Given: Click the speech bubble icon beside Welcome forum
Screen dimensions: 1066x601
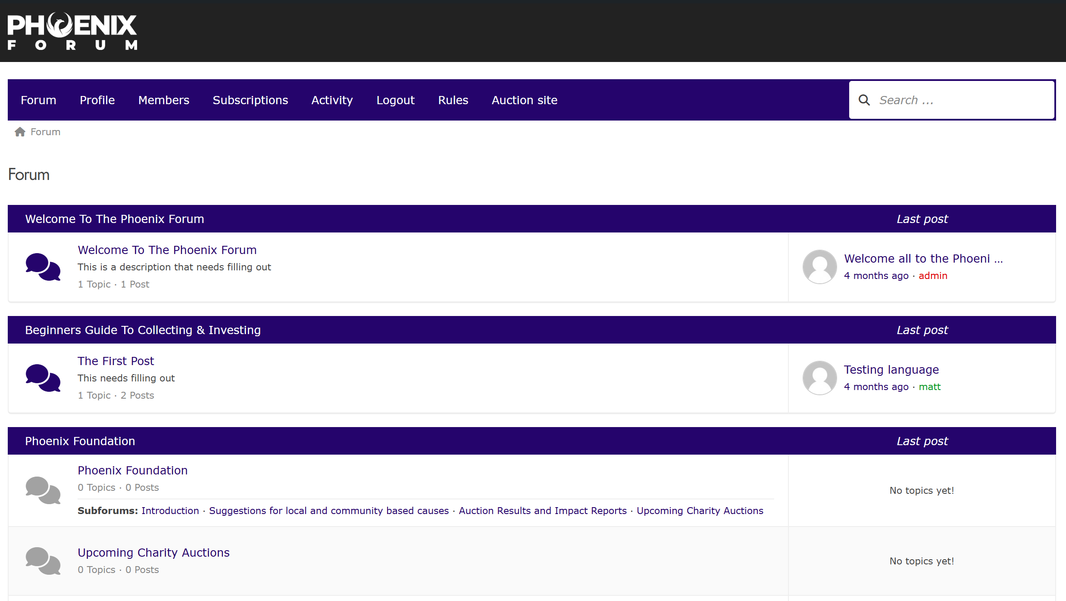Looking at the screenshot, I should point(43,267).
